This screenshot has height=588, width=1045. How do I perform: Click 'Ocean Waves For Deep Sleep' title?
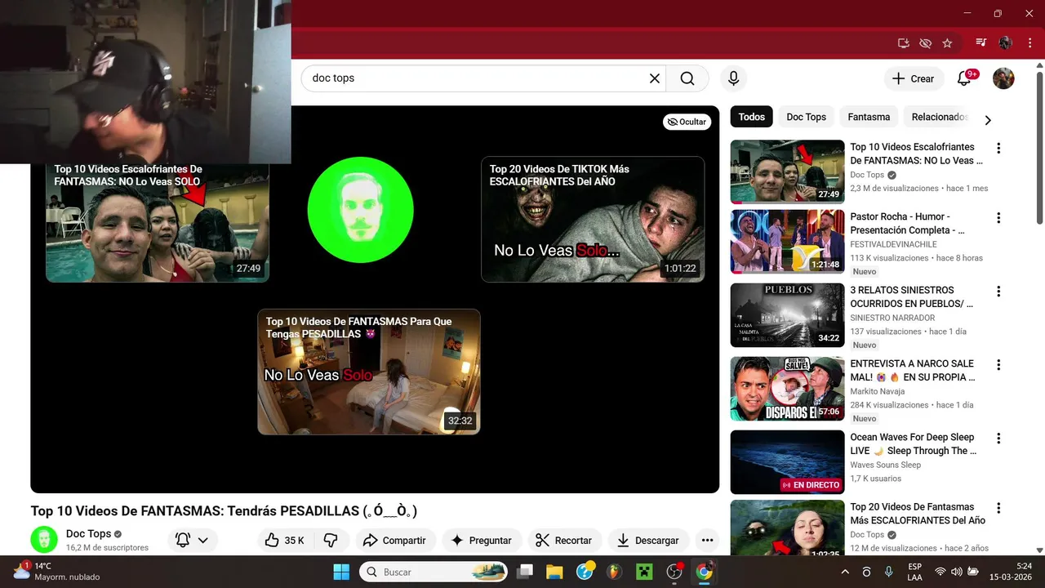point(913,444)
